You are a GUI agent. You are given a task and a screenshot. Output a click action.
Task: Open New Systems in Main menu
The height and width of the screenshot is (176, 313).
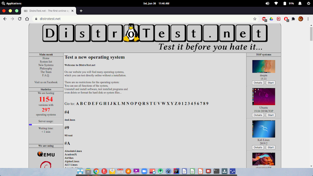click(46, 65)
